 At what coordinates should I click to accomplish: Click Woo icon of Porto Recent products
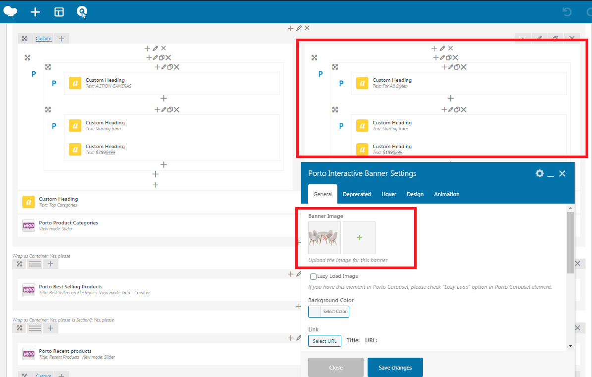click(29, 354)
